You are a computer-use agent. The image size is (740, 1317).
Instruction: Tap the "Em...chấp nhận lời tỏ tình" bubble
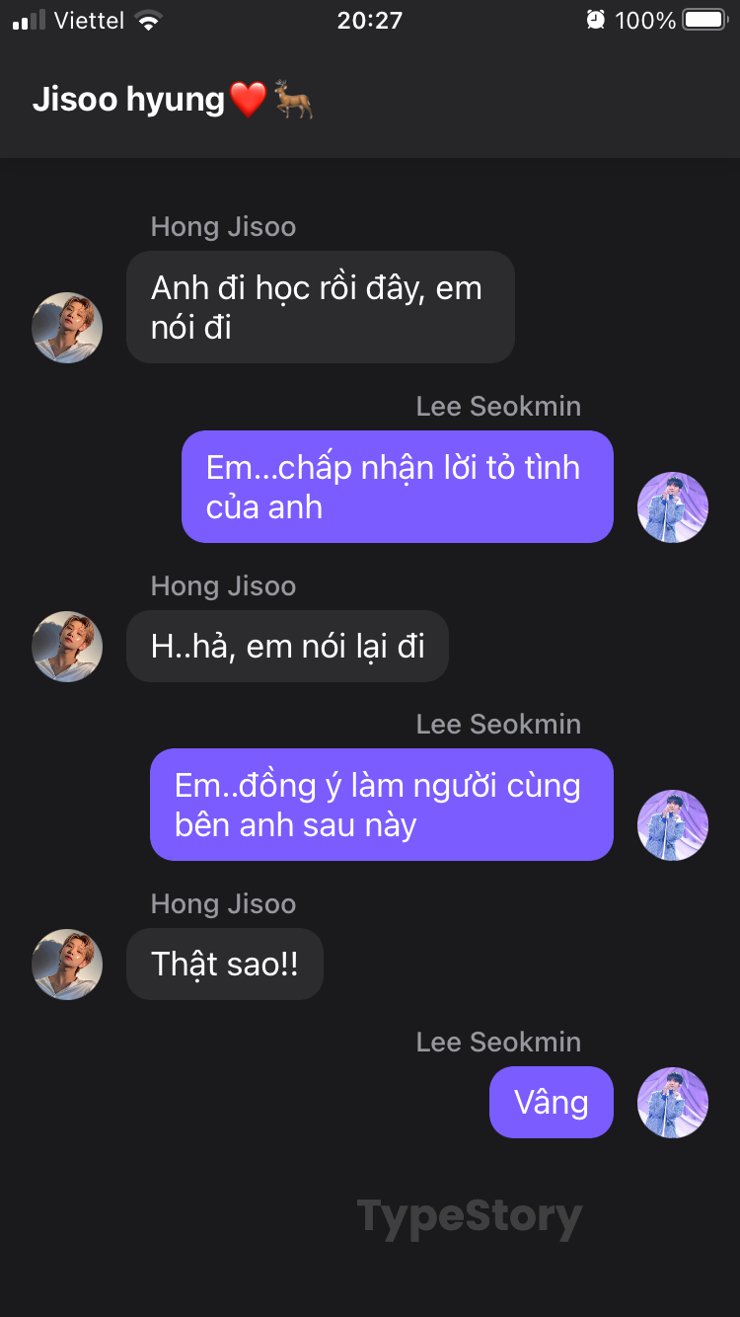click(397, 487)
